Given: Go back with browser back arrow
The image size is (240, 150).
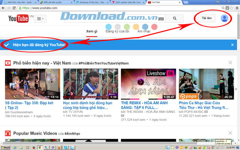Looking at the screenshot, I should (3, 8).
